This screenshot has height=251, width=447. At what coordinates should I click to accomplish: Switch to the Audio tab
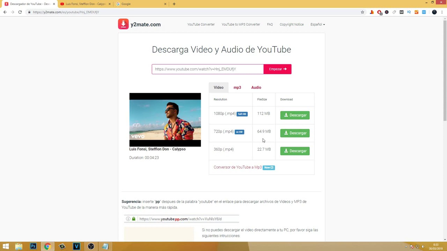click(256, 88)
